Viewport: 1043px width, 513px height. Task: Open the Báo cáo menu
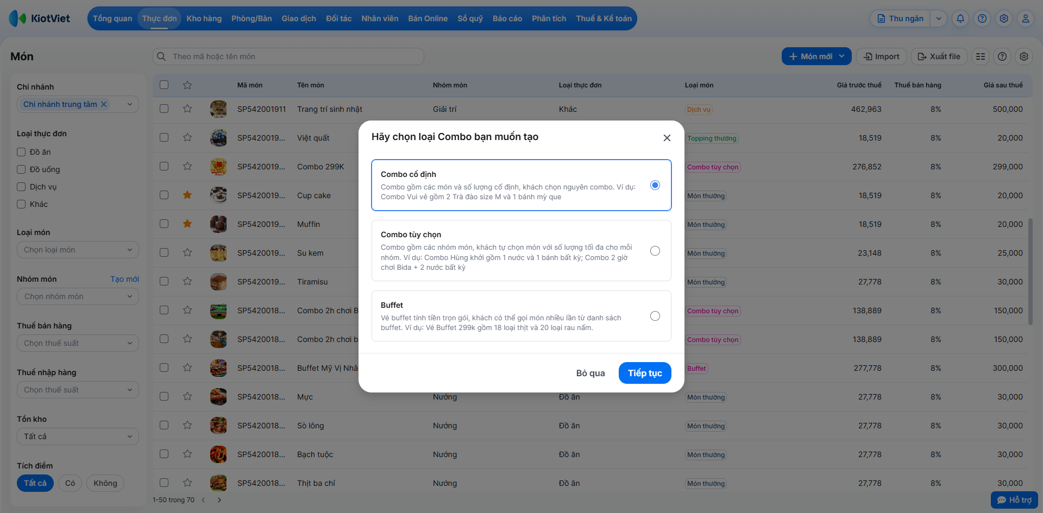507,18
